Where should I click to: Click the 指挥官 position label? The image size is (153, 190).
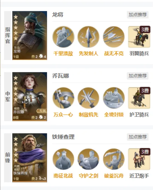click(x=8, y=35)
